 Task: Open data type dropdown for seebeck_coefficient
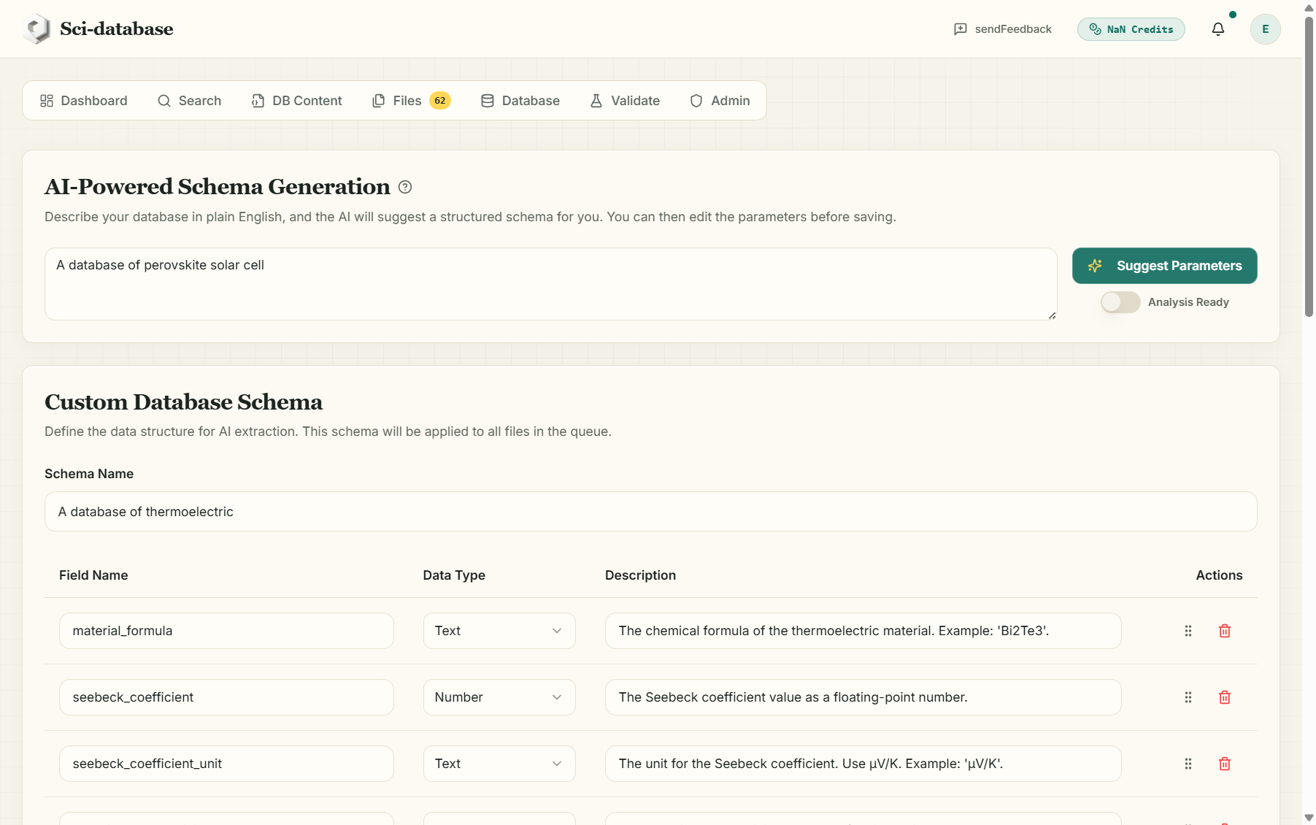(499, 697)
